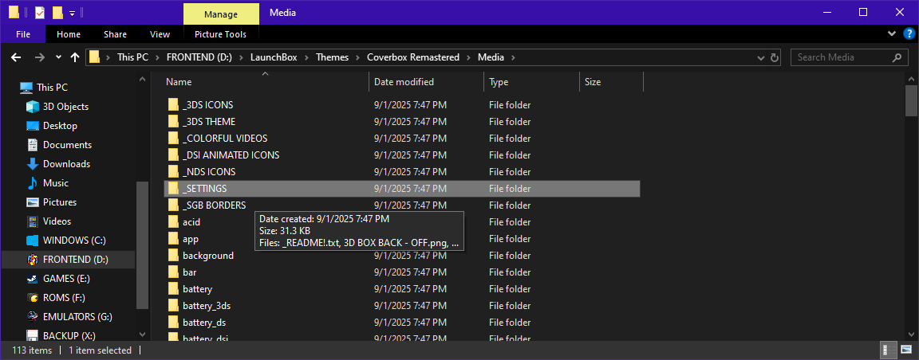Open the address bar history dropdown

click(x=761, y=57)
